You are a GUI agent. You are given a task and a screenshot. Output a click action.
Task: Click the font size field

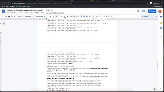point(50,16)
